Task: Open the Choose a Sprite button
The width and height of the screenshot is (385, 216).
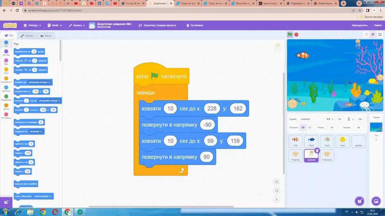Action: [x=360, y=201]
